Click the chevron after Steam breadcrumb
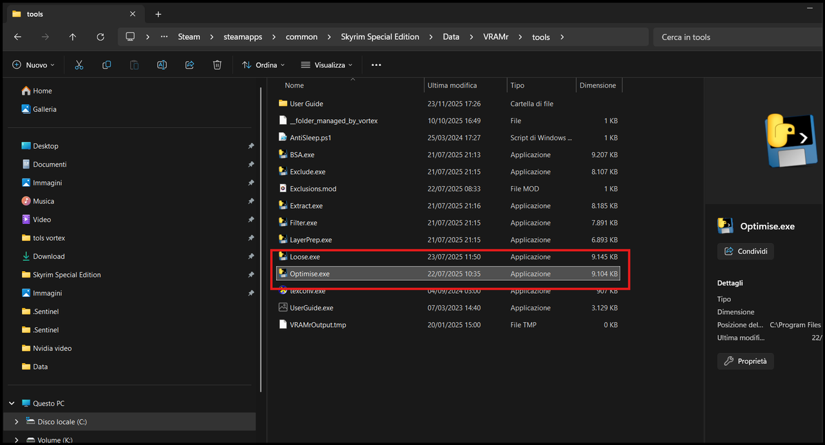This screenshot has height=445, width=825. click(211, 37)
